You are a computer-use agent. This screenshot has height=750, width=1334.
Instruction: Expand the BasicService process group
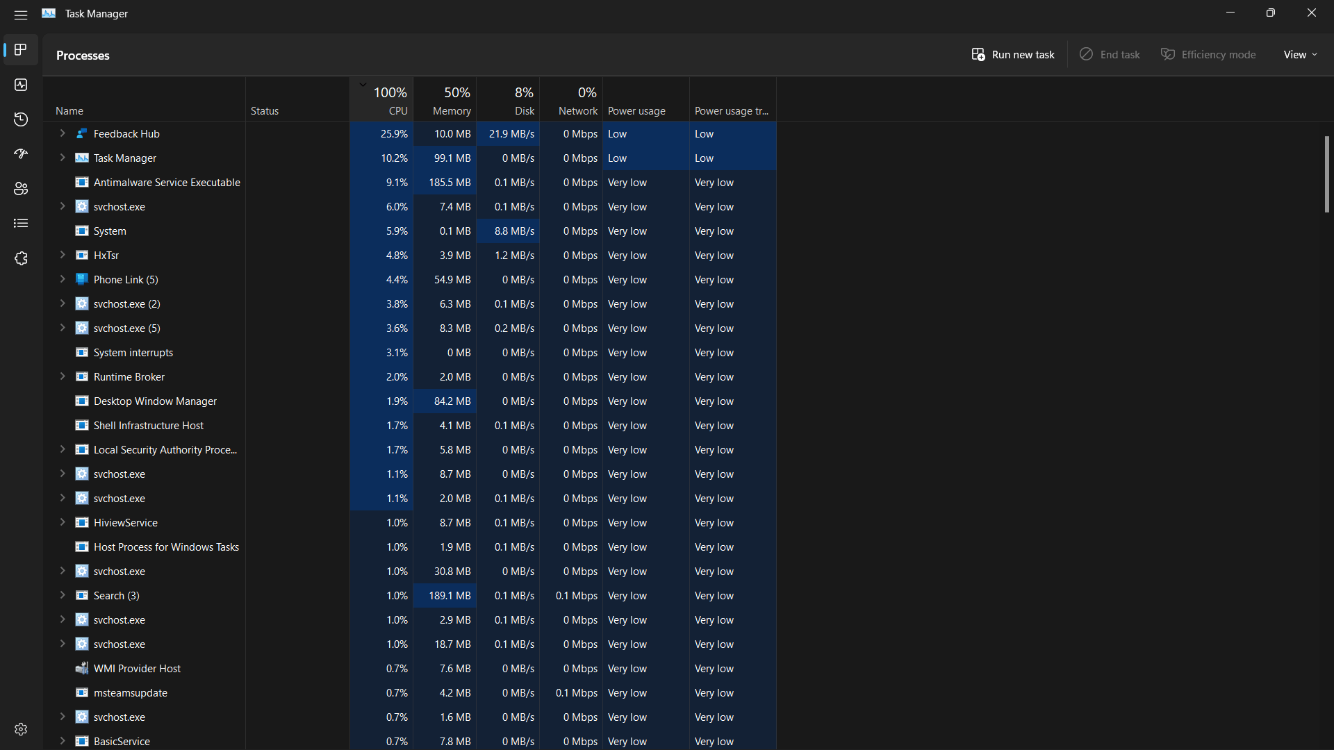[x=63, y=741]
